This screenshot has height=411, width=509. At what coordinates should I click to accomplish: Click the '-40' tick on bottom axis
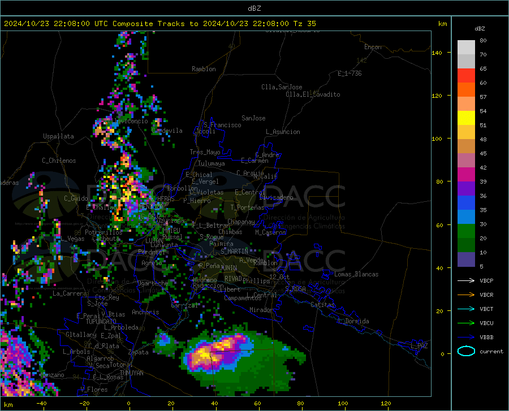[x=41, y=403]
